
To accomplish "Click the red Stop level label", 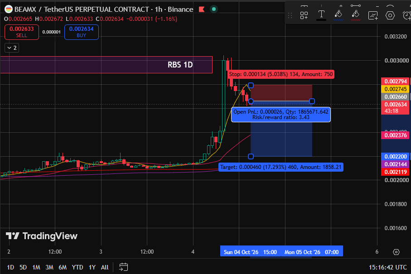I will [x=281, y=74].
